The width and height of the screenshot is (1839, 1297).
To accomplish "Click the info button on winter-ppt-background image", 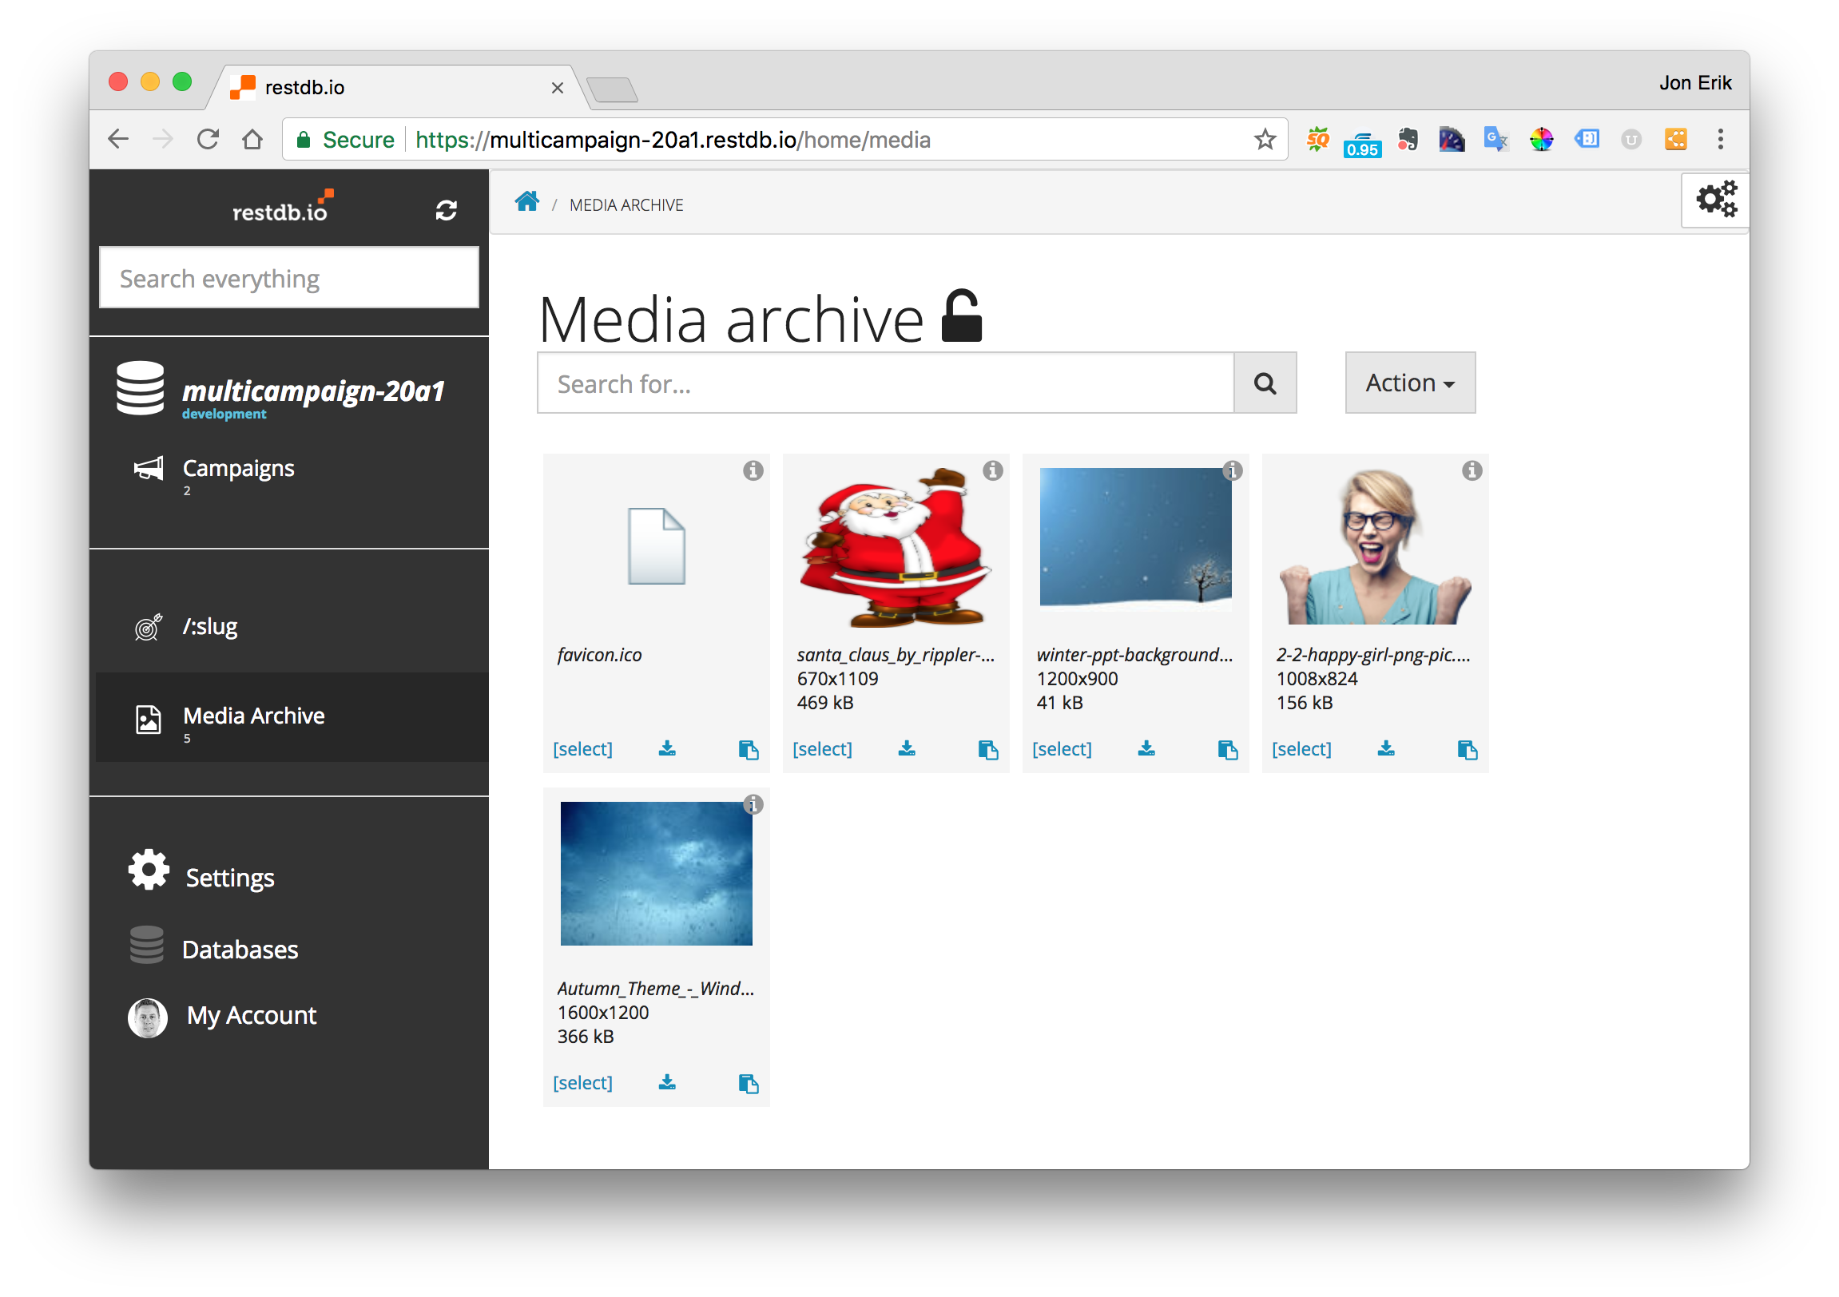I will coord(1231,470).
